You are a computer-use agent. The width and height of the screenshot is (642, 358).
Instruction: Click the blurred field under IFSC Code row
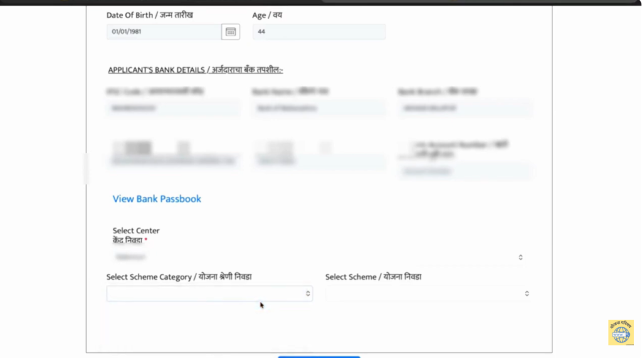tap(173, 161)
